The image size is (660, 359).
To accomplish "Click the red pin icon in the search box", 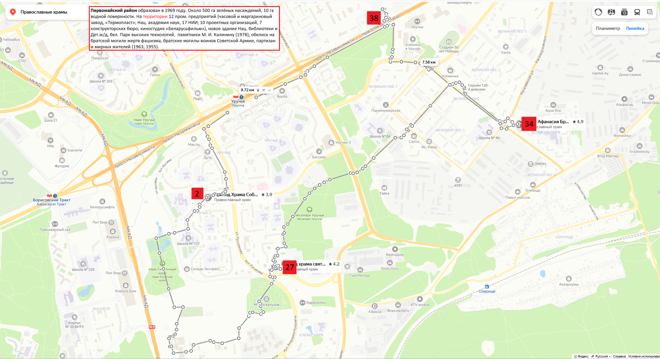I will pos(13,12).
